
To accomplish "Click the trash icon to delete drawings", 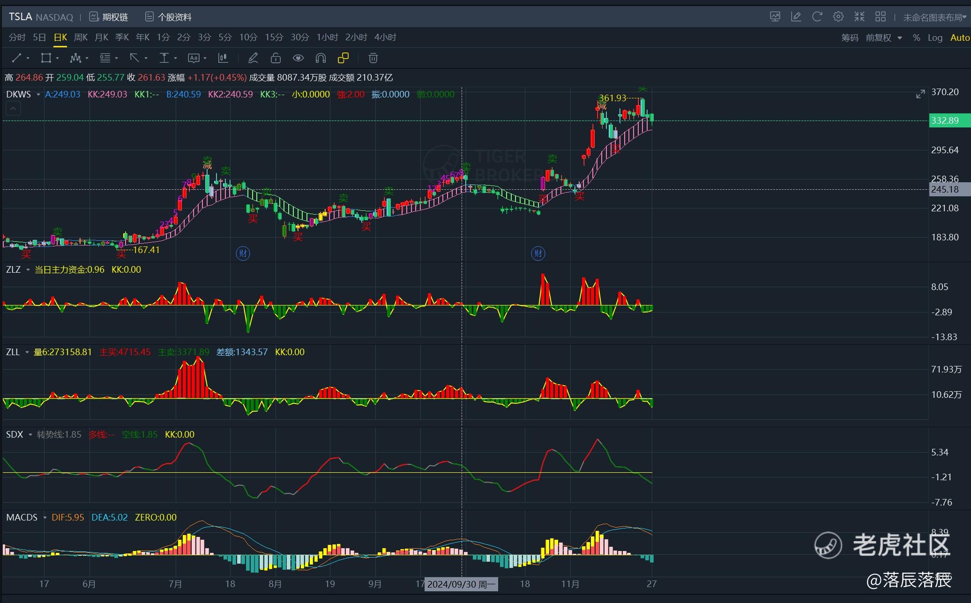I will [373, 58].
